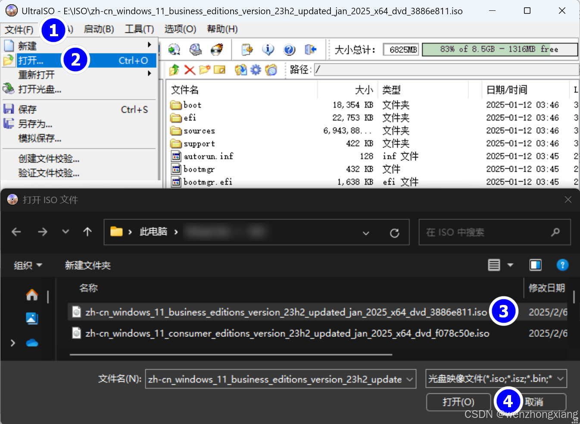Click the mount to virtual drive toolbar icon

tap(196, 50)
